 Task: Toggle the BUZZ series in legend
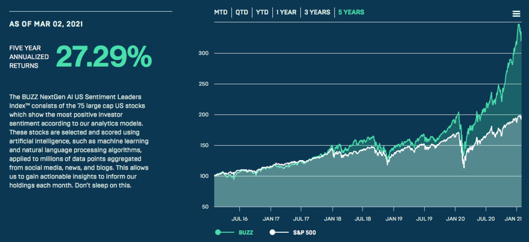(x=234, y=232)
